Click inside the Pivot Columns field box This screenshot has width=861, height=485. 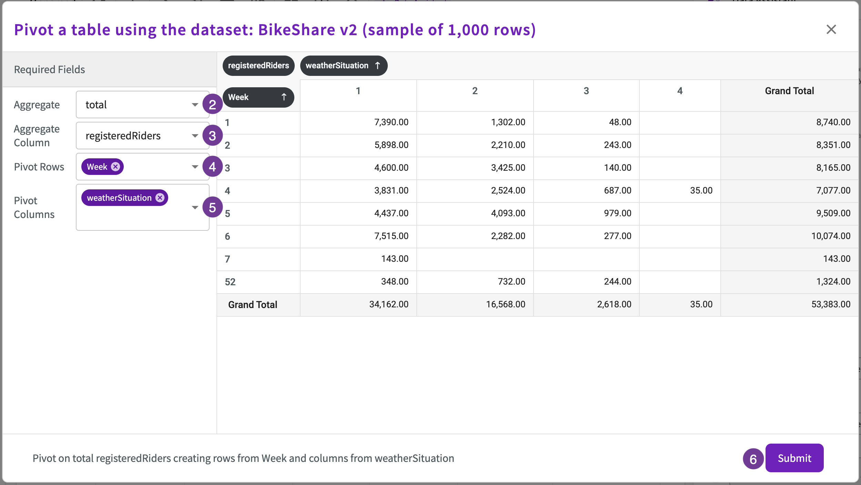(x=142, y=207)
